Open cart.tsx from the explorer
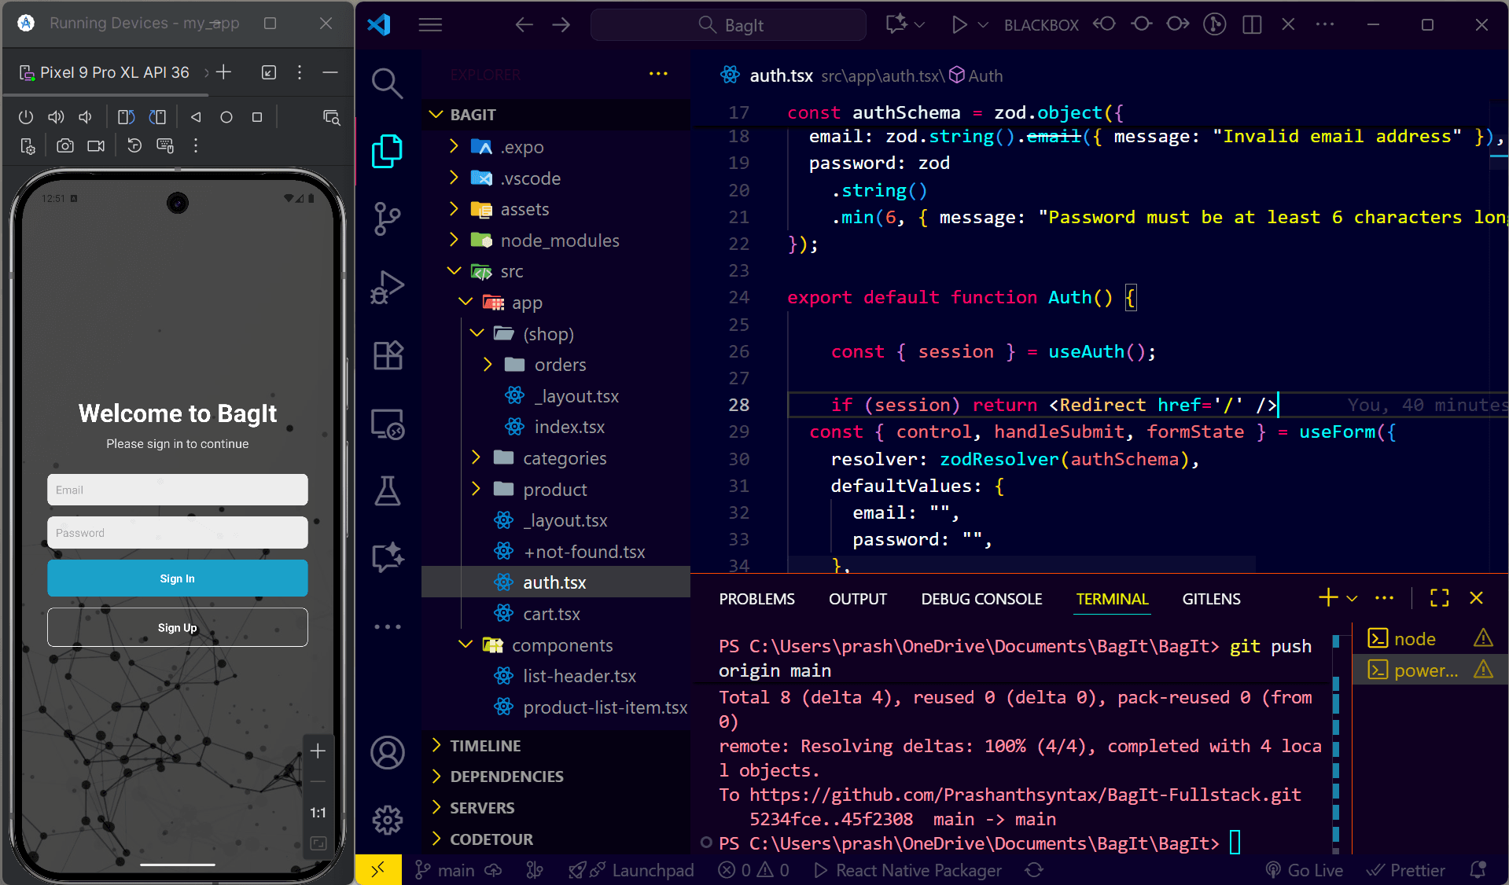Screen dimensions: 1509x885 556,614
